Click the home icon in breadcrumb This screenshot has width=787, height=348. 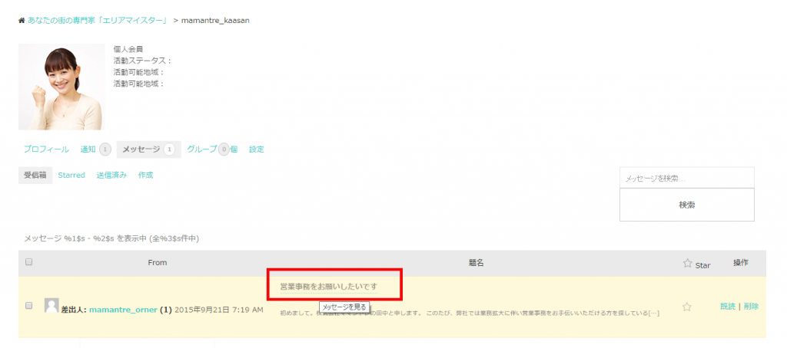[22, 20]
